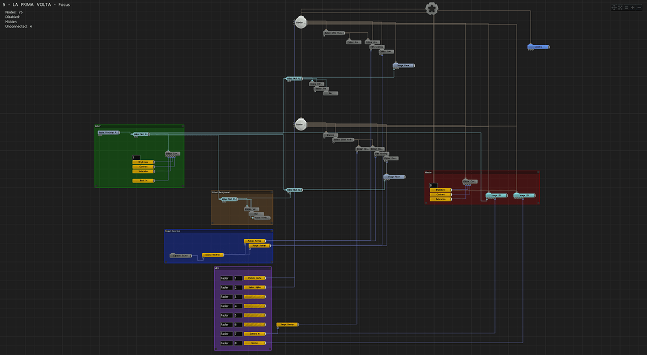Viewport: 647px width, 355px height.
Task: Select the Black In node
Action: click(x=143, y=180)
